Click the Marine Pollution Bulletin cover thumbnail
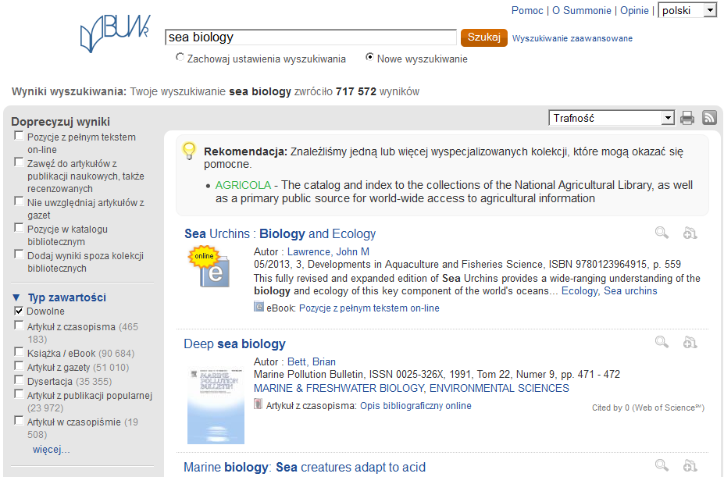This screenshot has height=477, width=724. tap(216, 406)
